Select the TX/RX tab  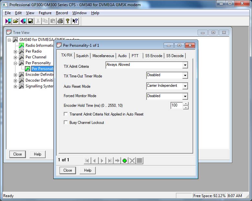point(67,55)
